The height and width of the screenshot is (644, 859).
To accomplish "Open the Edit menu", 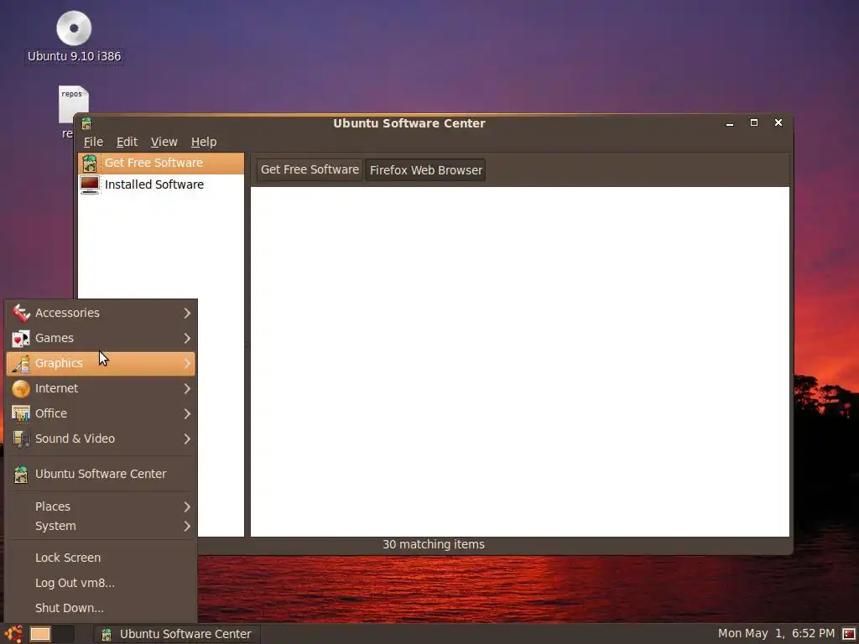I will coord(128,142).
